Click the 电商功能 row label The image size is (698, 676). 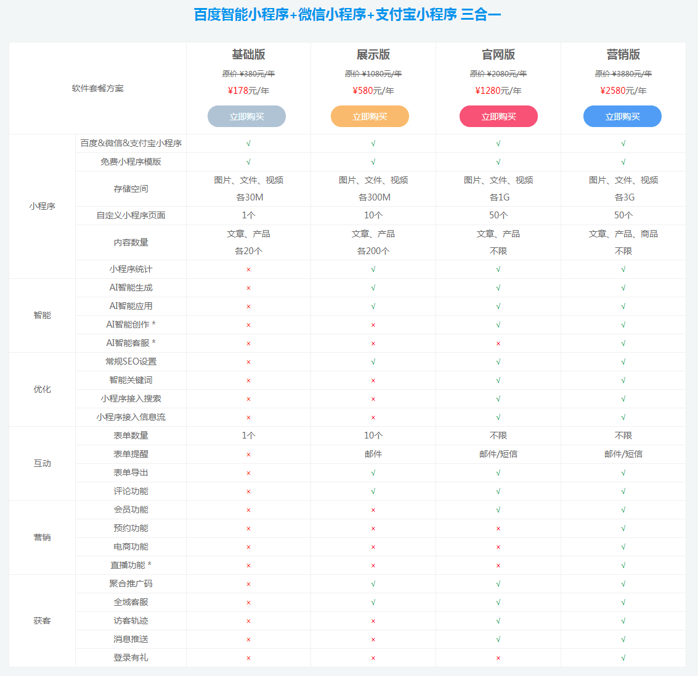click(131, 546)
